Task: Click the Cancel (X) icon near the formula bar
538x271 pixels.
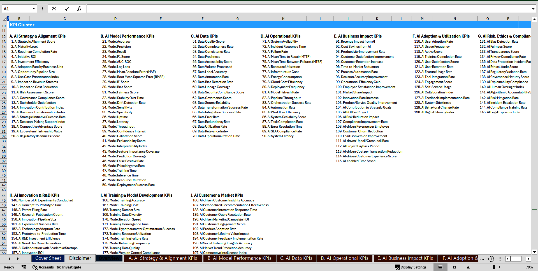Action: click(x=54, y=8)
